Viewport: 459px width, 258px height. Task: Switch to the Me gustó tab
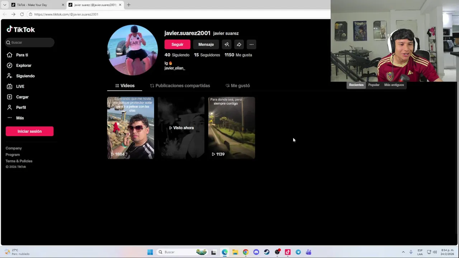point(237,86)
